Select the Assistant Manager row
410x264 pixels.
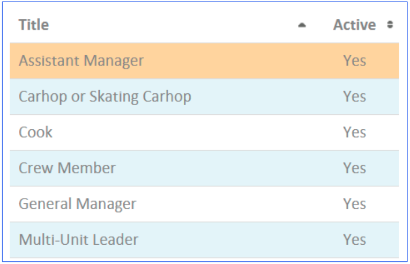click(x=205, y=61)
